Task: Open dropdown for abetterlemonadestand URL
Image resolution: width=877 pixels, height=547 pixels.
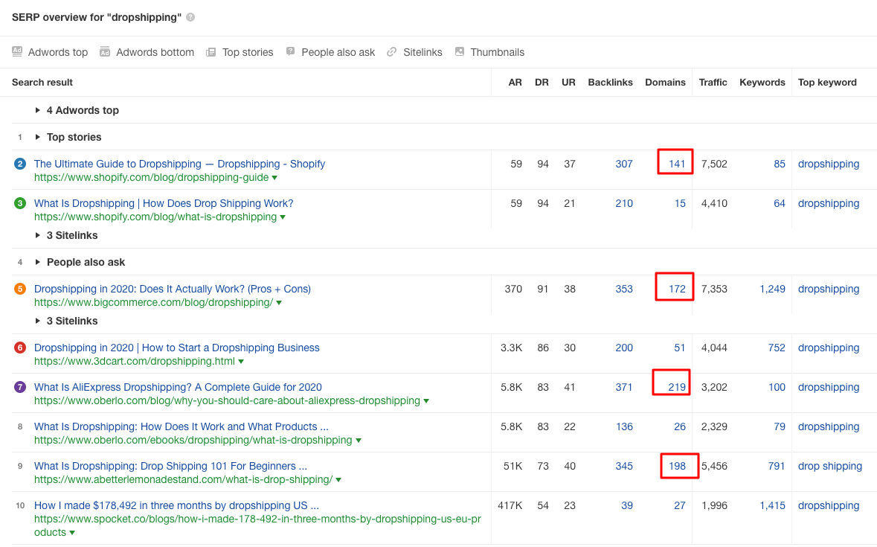Action: 339,480
